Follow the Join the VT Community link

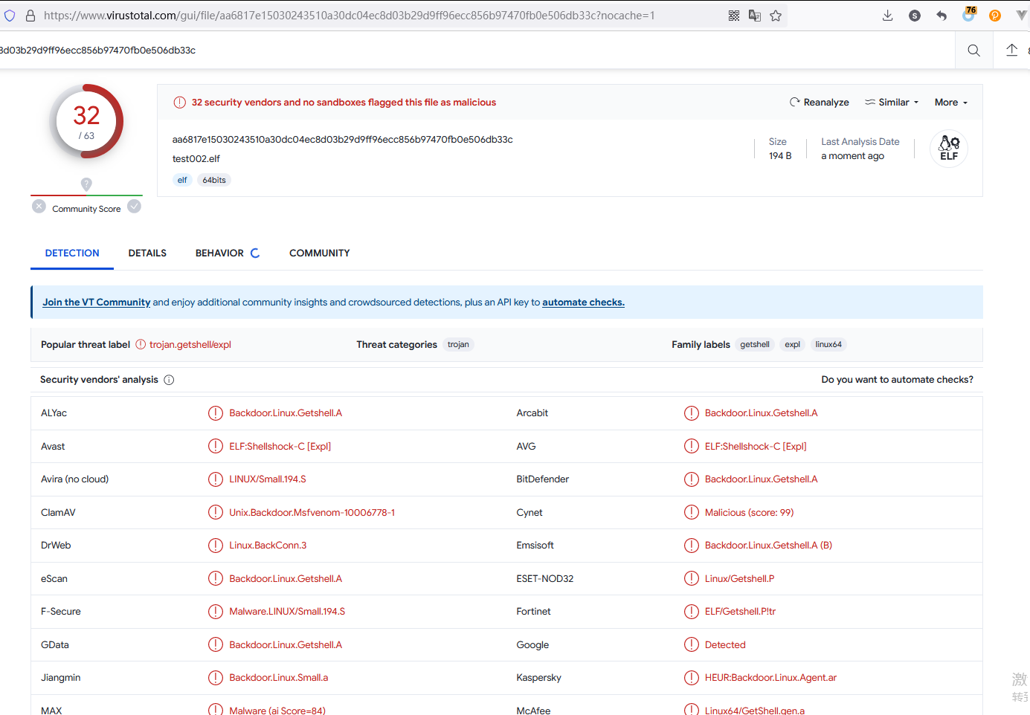pyautogui.click(x=96, y=302)
